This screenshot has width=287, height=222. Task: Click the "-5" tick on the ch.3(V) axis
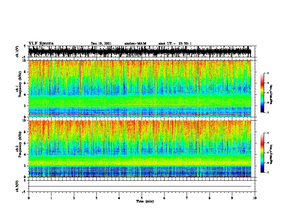[24, 192]
